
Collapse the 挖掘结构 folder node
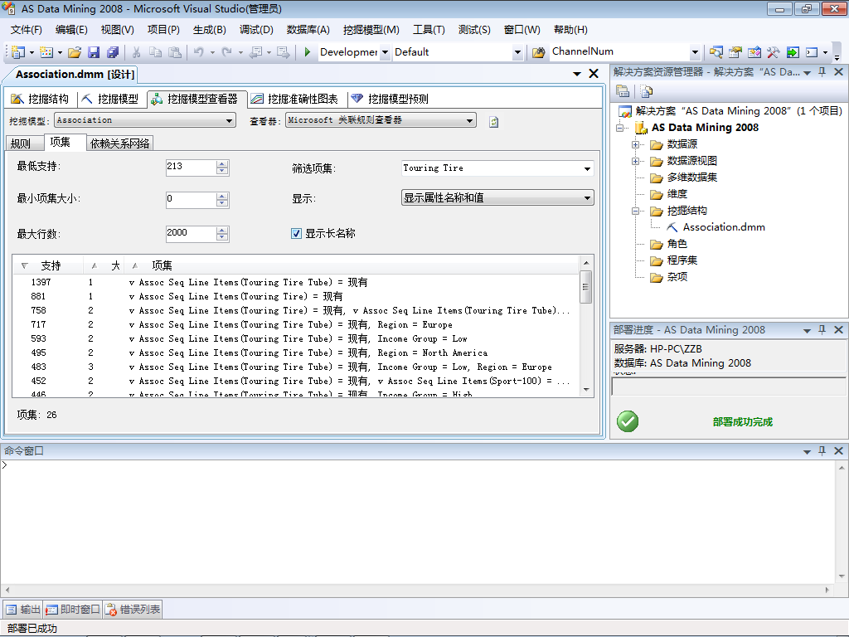point(635,212)
